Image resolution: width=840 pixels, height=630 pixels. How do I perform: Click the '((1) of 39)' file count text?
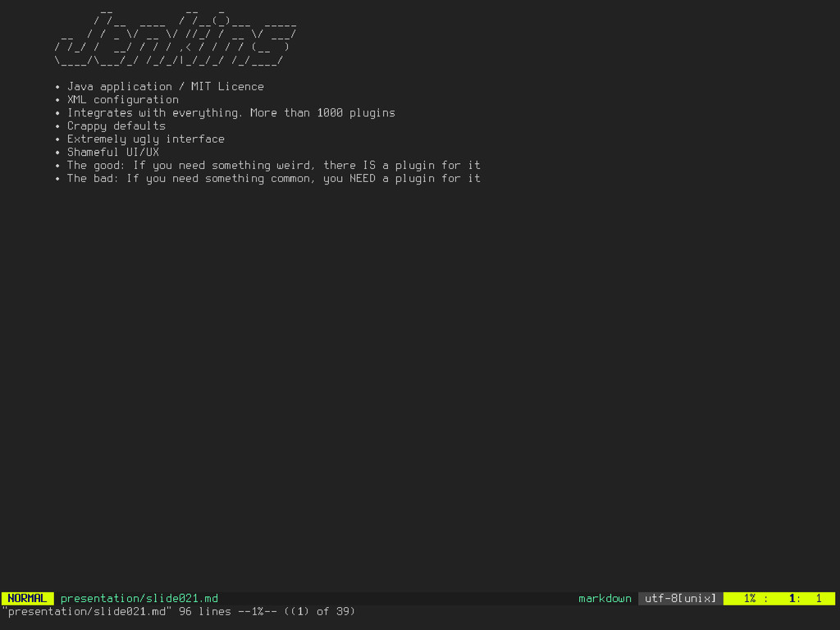point(320,611)
